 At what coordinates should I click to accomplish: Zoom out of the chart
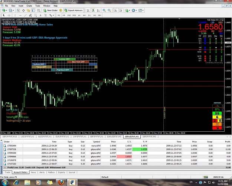click(x=109, y=10)
